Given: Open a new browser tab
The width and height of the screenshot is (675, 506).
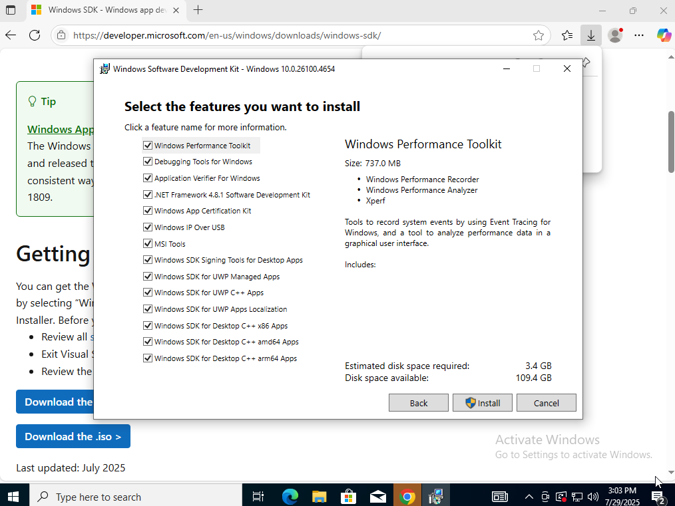Looking at the screenshot, I should 198,11.
